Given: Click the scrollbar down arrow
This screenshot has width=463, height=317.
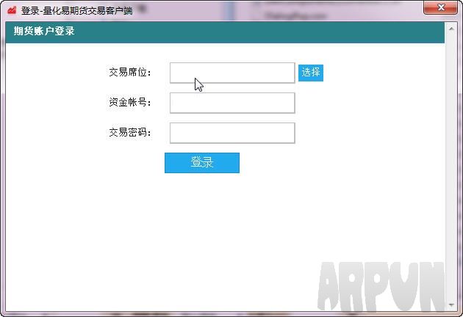Looking at the screenshot, I should tap(451, 305).
